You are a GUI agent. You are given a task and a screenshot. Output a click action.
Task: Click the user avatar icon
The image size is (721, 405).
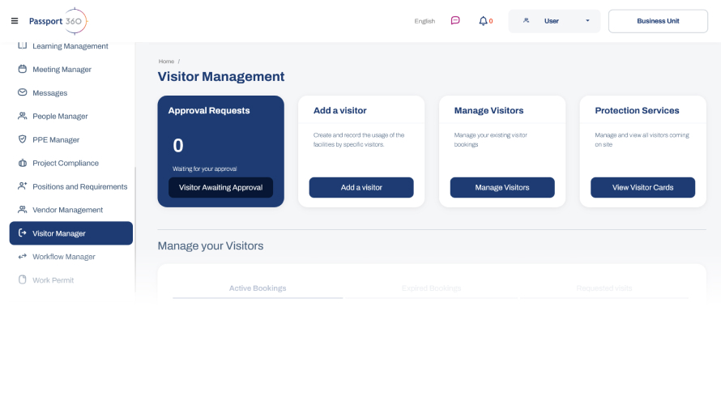pyautogui.click(x=526, y=20)
